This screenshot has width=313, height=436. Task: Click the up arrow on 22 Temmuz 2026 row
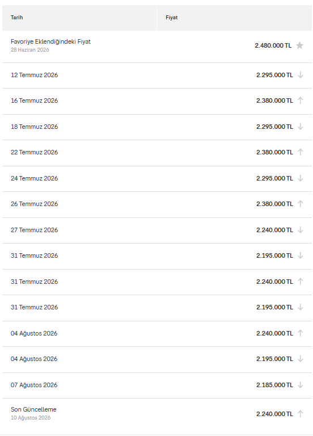click(x=300, y=152)
